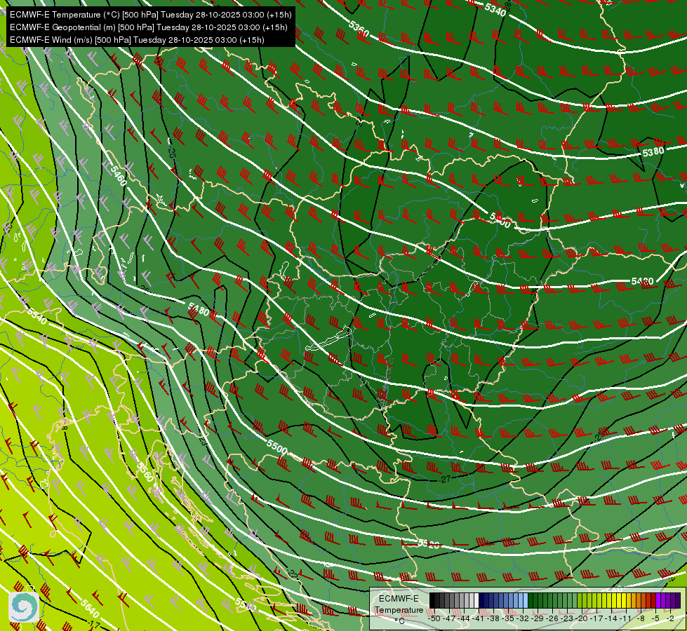
Task: Click the 5420 geopotential contour label
Action: 642,281
